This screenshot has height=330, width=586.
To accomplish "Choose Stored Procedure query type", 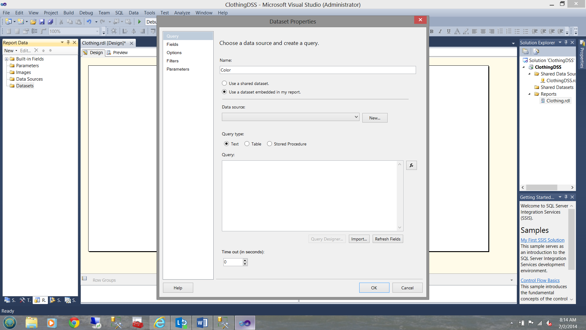I will [x=269, y=144].
